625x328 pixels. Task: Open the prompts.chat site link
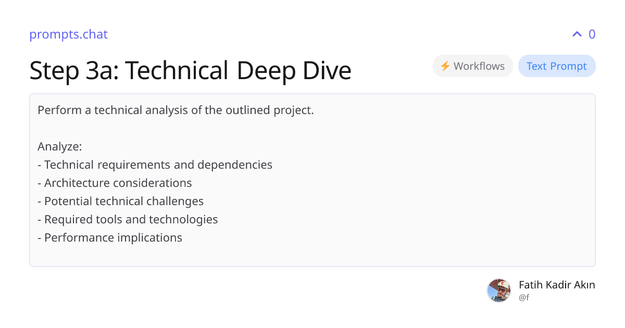point(68,34)
